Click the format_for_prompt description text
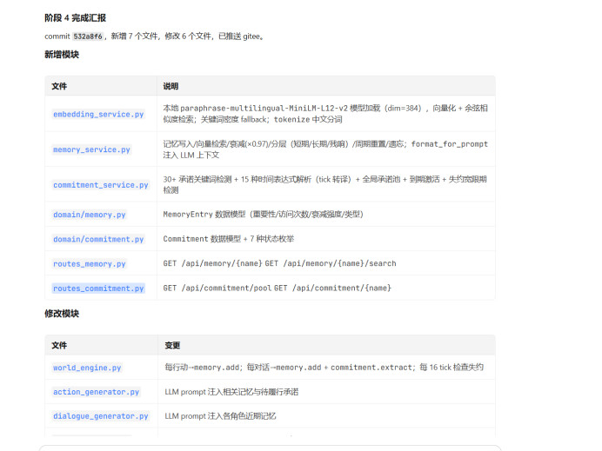Viewport: 602px width, 451px height. coord(449,143)
